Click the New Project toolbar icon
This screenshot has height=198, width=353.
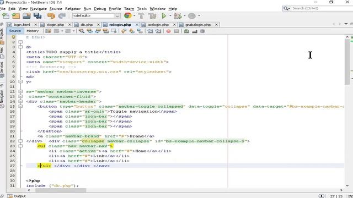pyautogui.click(x=16, y=16)
